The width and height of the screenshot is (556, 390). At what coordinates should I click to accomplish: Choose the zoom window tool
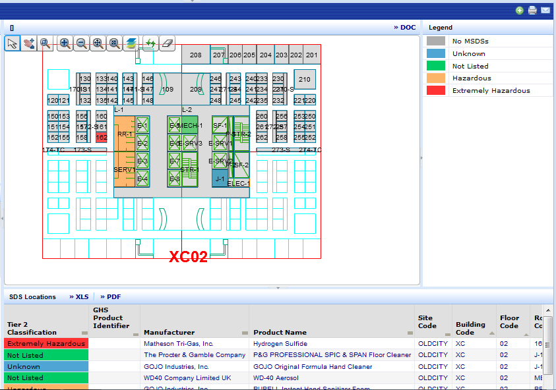[46, 43]
